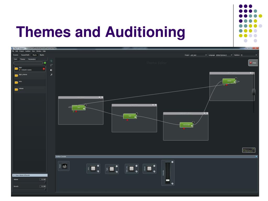Click the intense fight node's black output connector
The image size is (268, 201).
point(193,122)
